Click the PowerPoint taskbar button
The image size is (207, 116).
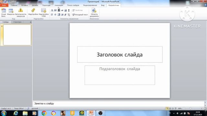point(91,113)
